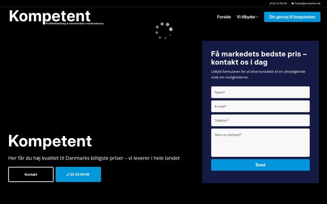Screen dimensions: 327x204
Task: Open the Forside menu item
Action: tap(224, 17)
